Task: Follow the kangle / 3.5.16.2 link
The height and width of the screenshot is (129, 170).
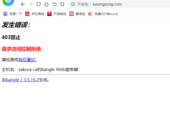Action: 22,80
